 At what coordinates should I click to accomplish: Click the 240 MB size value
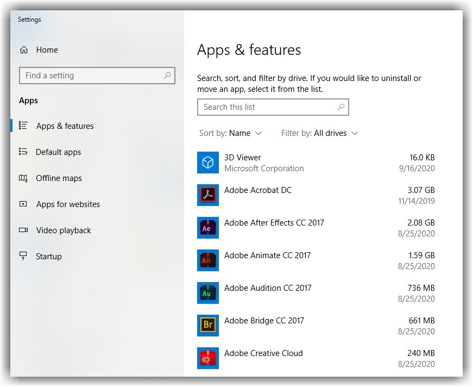click(421, 353)
